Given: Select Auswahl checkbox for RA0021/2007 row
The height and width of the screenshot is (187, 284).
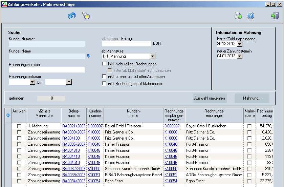Looking at the screenshot, I should 19,126.
